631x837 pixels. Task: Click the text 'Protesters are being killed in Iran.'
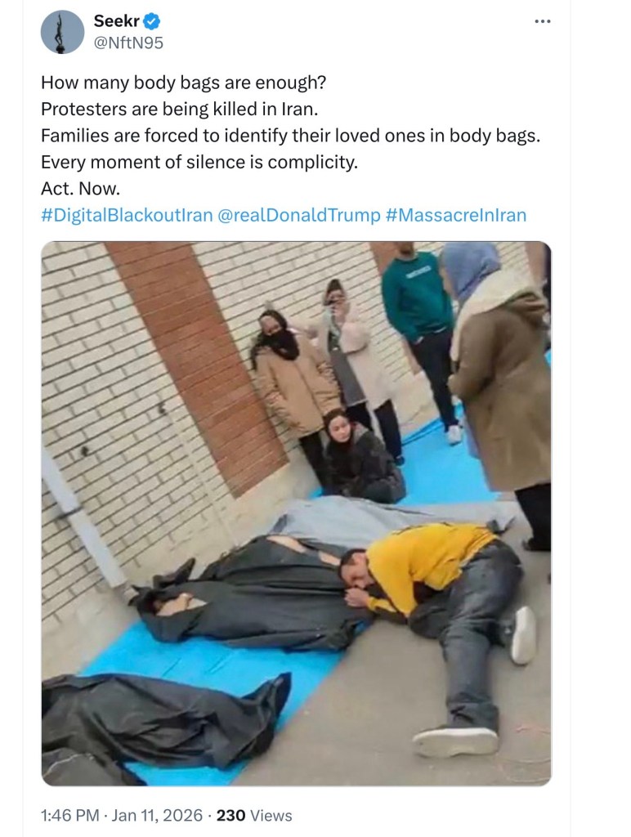(179, 109)
